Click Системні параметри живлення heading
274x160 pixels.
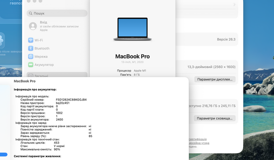pos(37,156)
